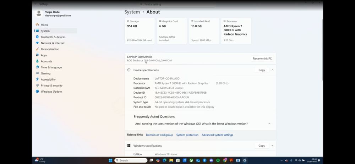Image resolution: width=355 pixels, height=164 pixels.
Task: Open Personalisation settings
Action: pyautogui.click(x=50, y=49)
